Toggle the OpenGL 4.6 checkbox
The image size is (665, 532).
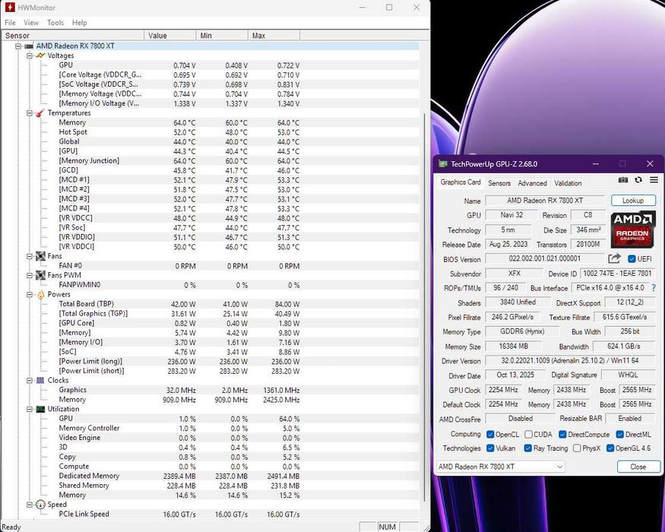tap(610, 448)
